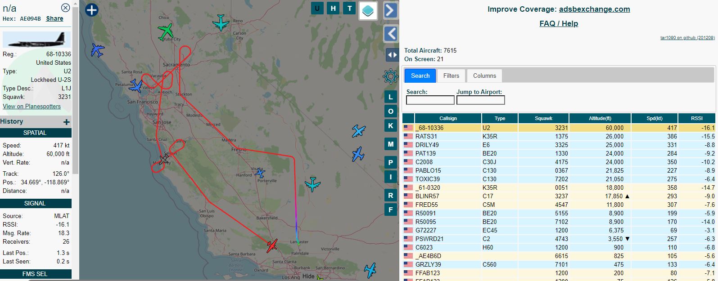The image size is (718, 281).
Task: Select the FRED55 C5M row
Action: tap(559, 205)
